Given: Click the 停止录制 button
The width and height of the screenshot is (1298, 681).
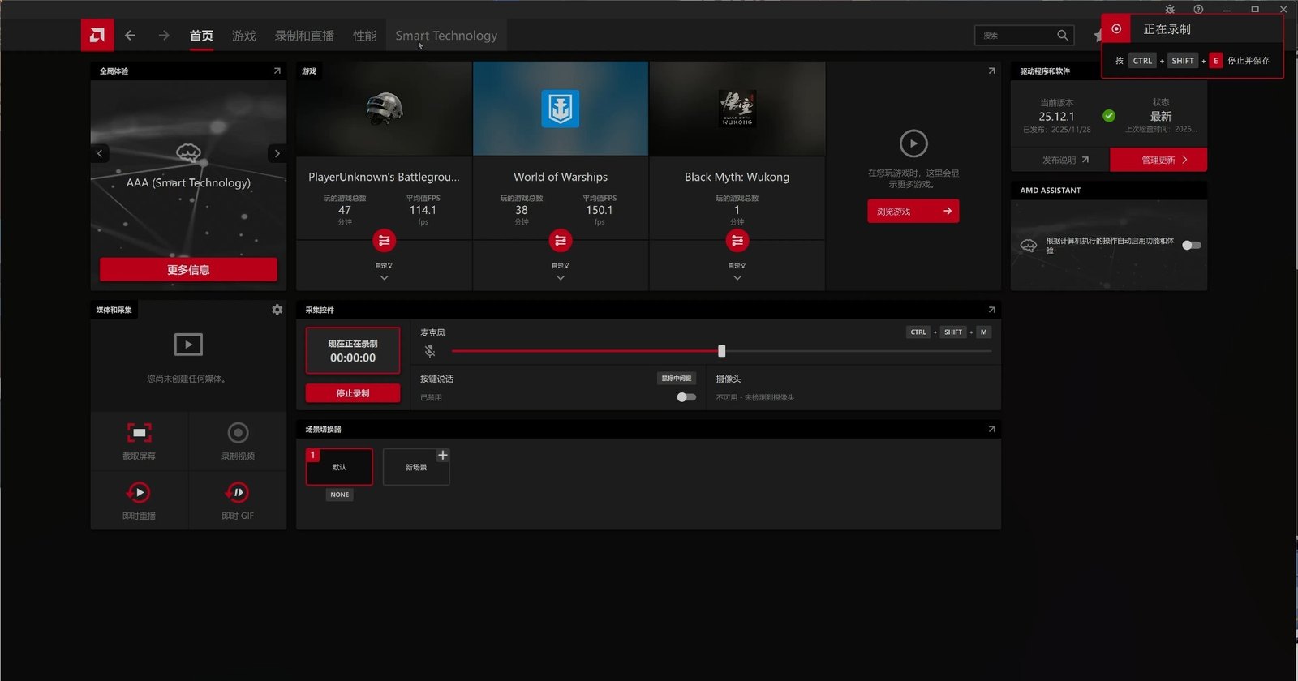Looking at the screenshot, I should [353, 393].
